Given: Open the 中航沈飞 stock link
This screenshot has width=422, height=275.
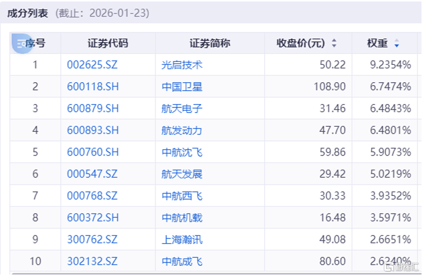Looking at the screenshot, I should pyautogui.click(x=182, y=152).
